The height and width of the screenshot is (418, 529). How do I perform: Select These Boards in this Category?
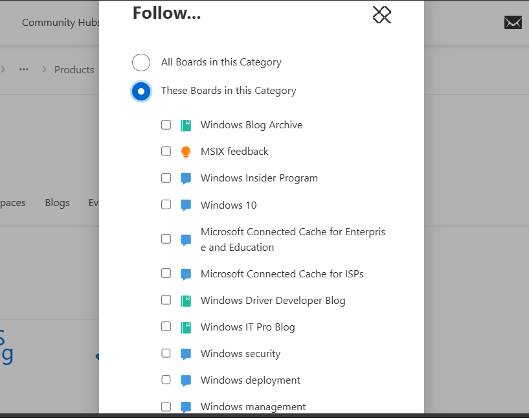click(x=141, y=91)
